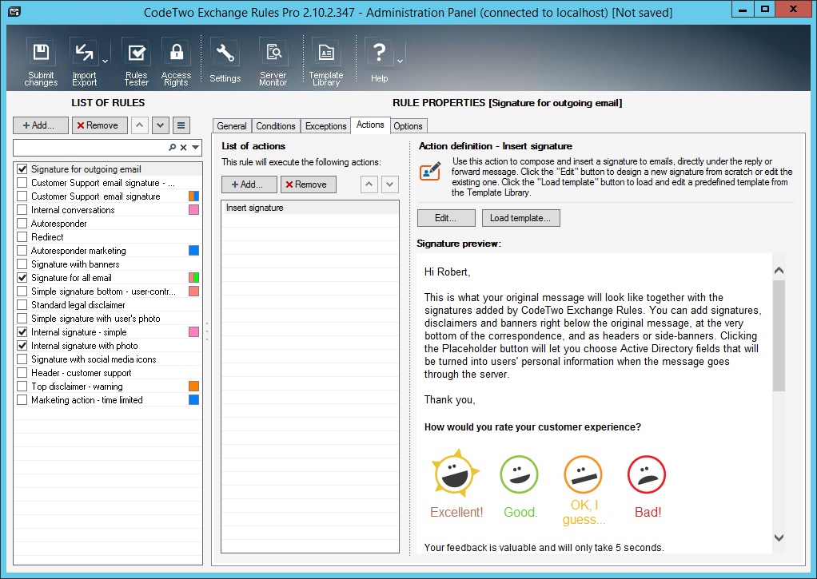817x579 pixels.
Task: Expand the Import Export dropdown arrow
Action: pyautogui.click(x=105, y=61)
